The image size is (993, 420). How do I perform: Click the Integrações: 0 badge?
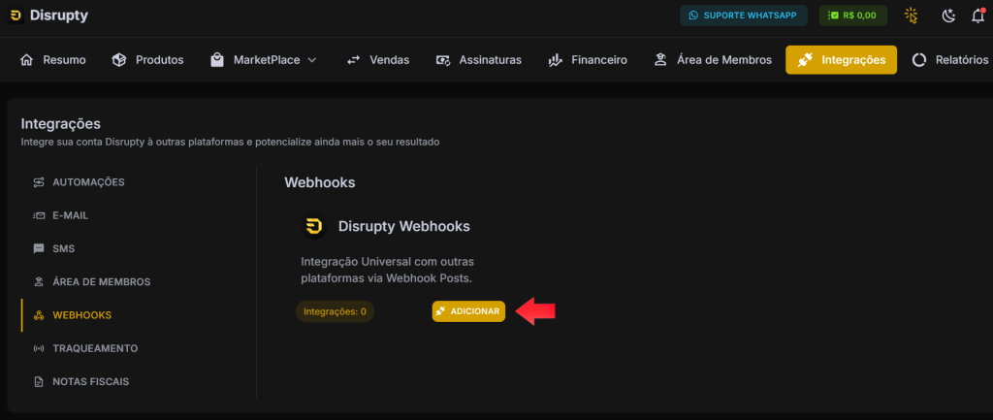[335, 311]
